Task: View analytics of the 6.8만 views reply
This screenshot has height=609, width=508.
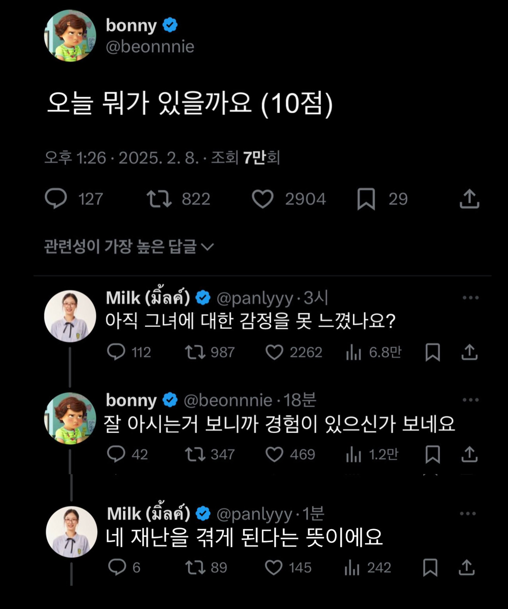Action: (353, 353)
